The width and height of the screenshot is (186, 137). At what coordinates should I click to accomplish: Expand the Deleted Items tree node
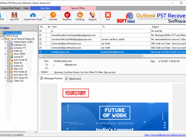click(5, 42)
